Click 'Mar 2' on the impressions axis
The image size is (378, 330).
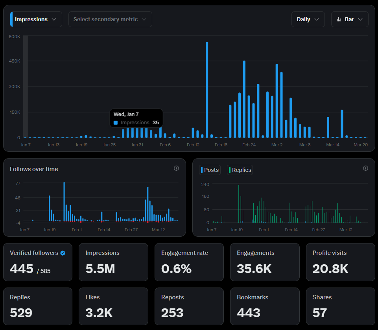click(277, 145)
